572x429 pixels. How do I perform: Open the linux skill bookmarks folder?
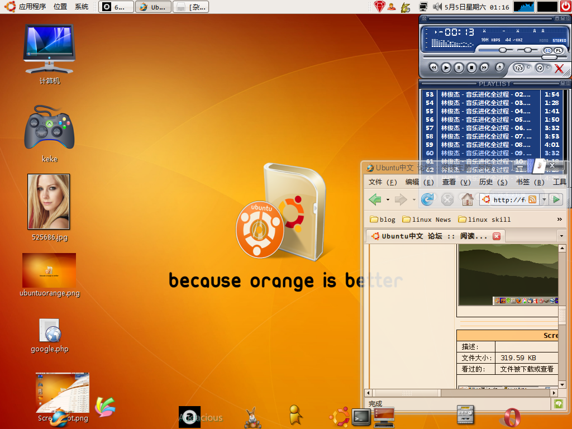[x=484, y=219]
